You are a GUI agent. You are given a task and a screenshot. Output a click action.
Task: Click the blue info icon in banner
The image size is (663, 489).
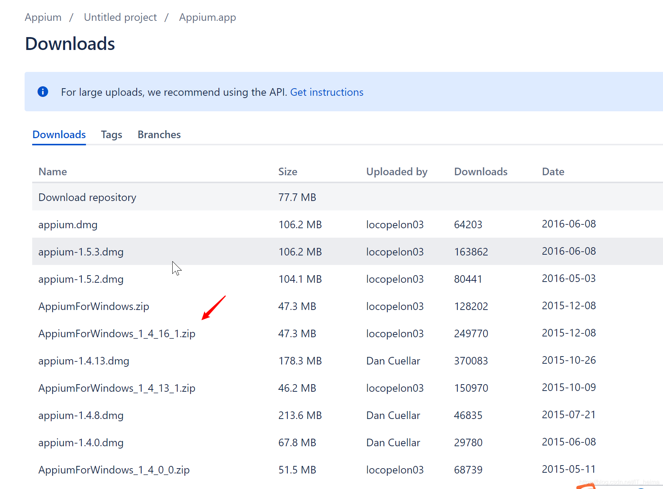43,92
